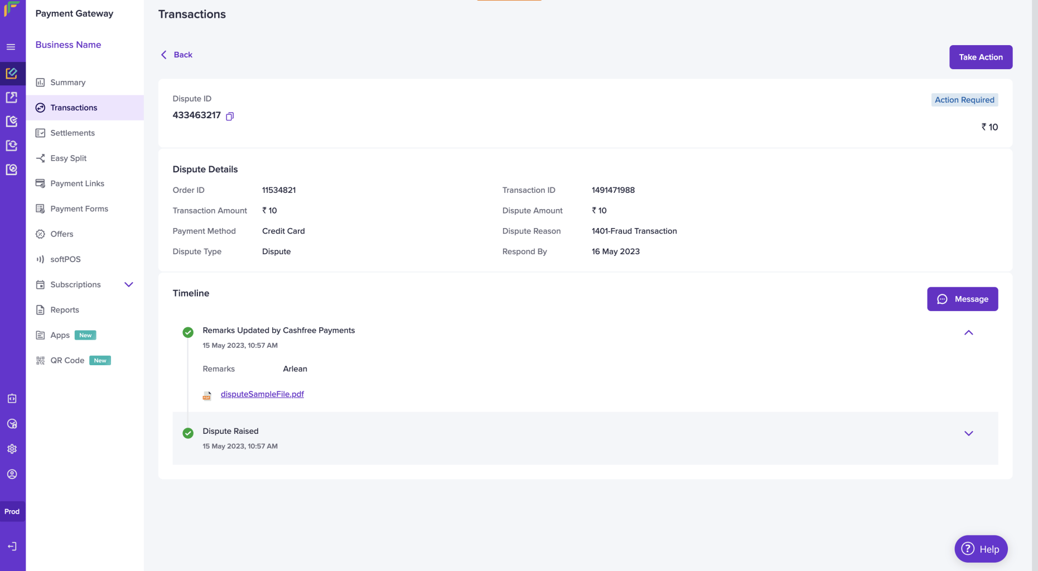Viewport: 1038px width, 571px height.
Task: Collapse the Remarks Updated timeline entry
Action: point(968,332)
